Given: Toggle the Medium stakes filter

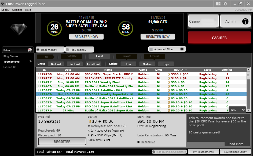Looking at the screenshot, I should (147, 64).
